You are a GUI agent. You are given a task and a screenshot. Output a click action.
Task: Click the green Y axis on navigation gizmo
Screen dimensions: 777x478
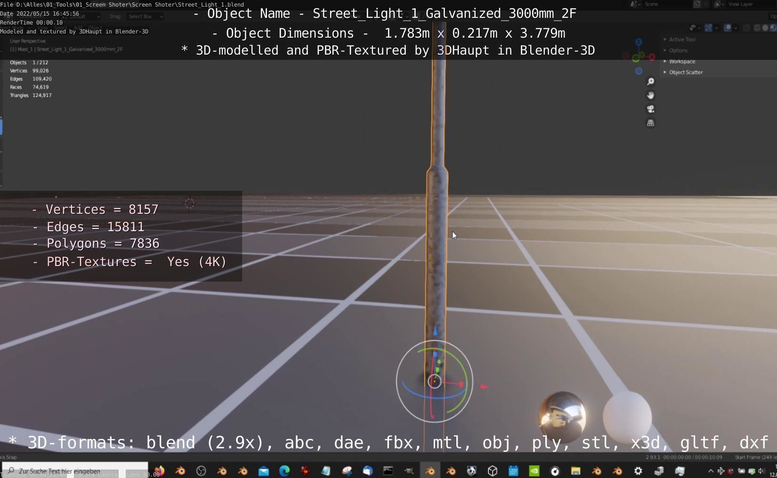(x=636, y=59)
